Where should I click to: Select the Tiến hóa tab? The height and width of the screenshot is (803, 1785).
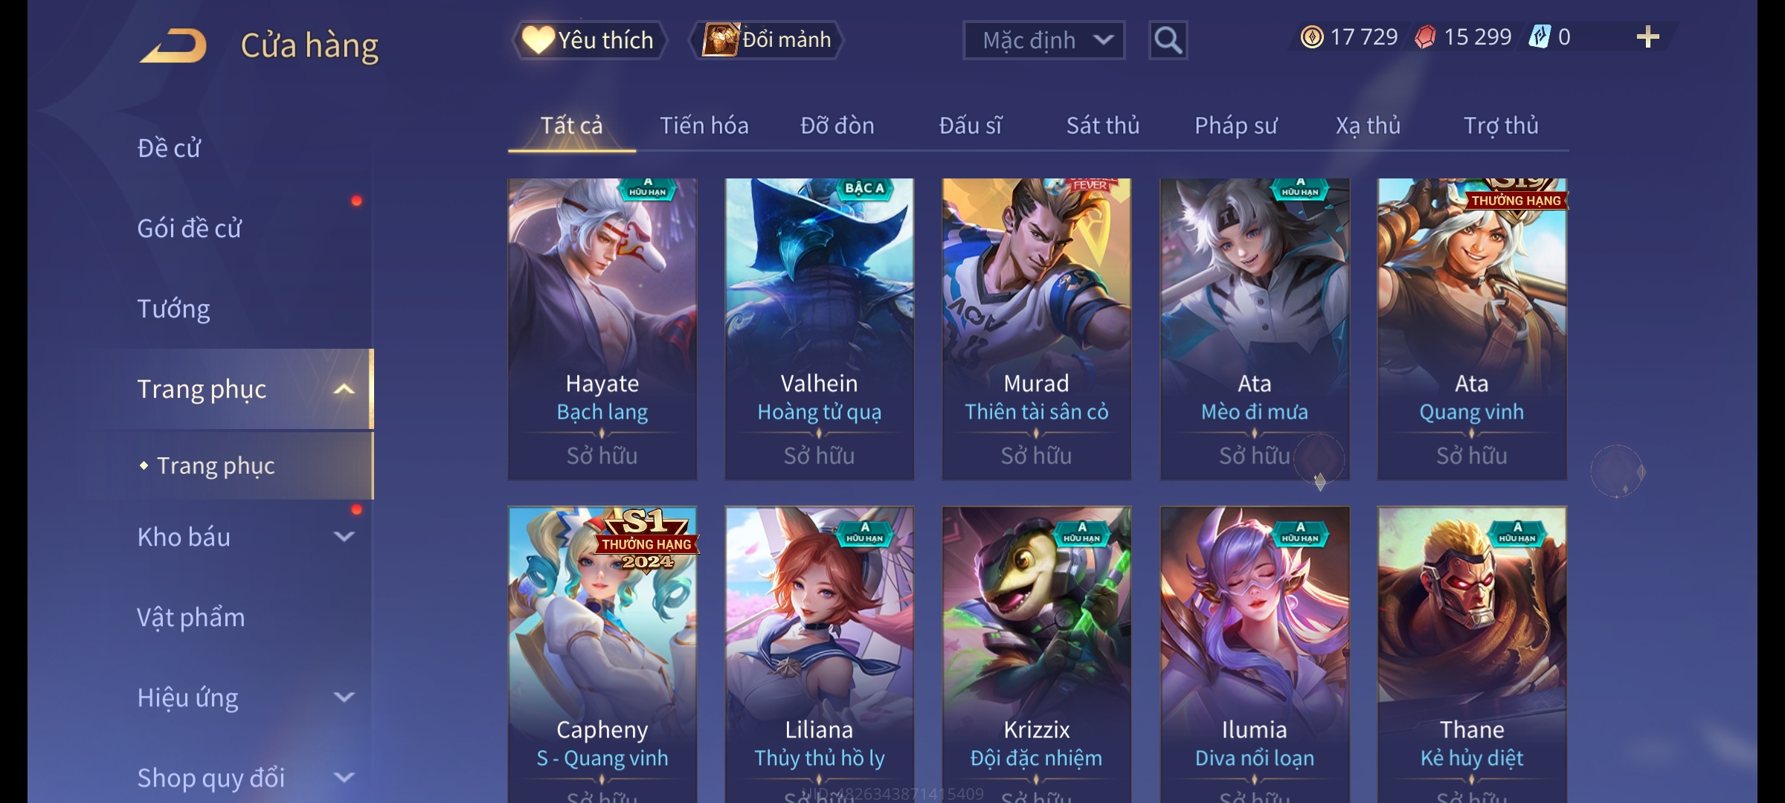pyautogui.click(x=704, y=126)
